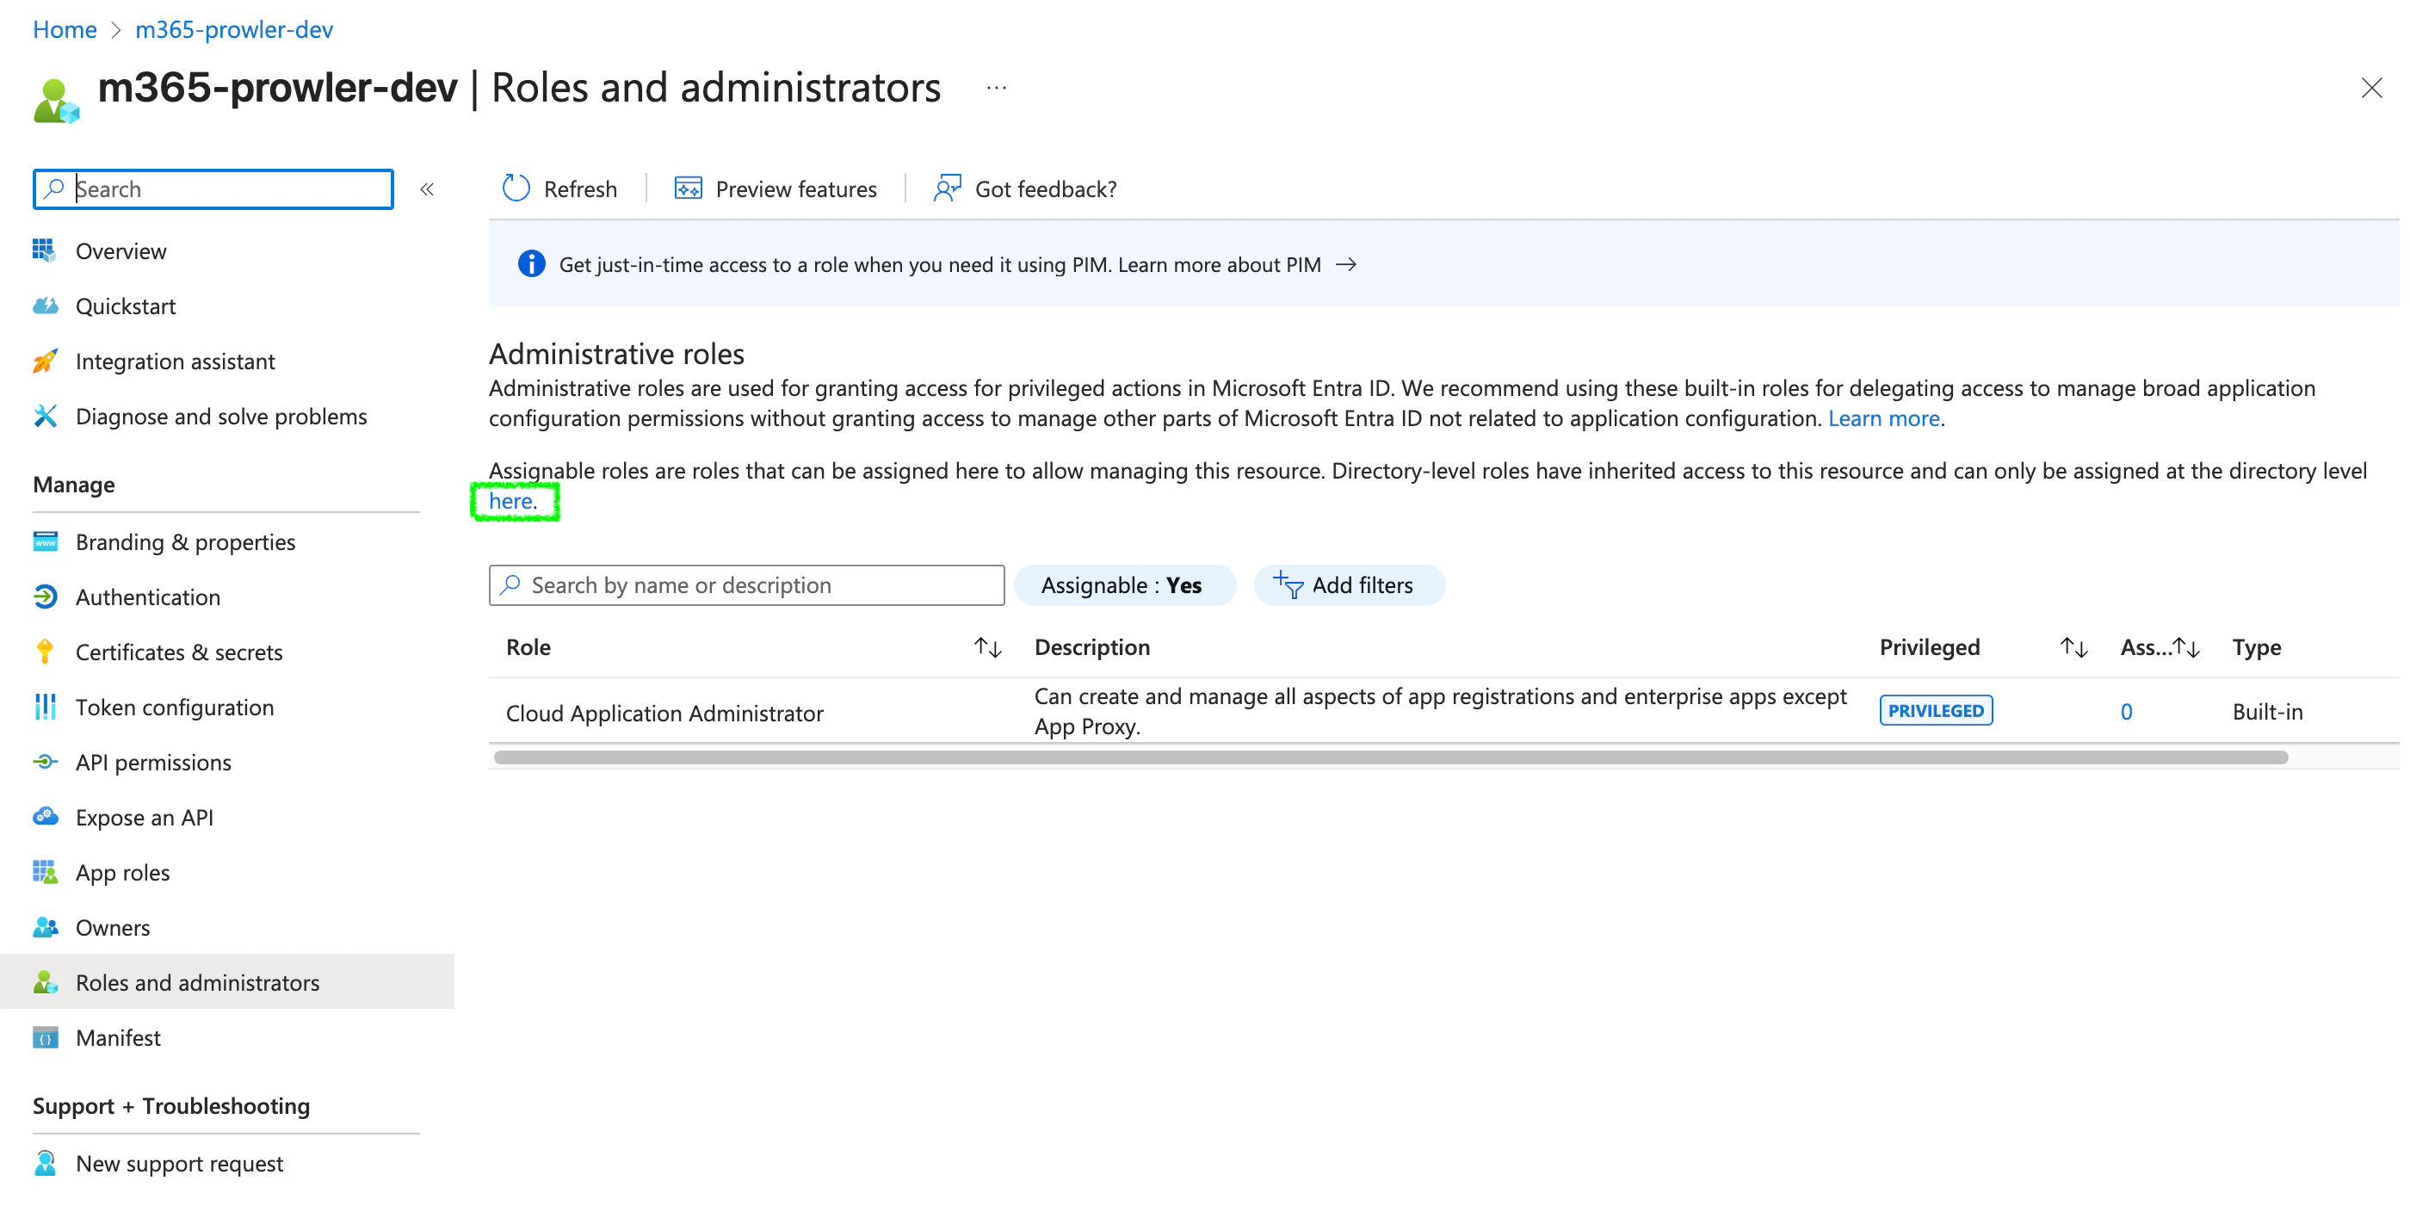2410x1224 pixels.
Task: Click the Token configuration icon
Action: [x=45, y=707]
